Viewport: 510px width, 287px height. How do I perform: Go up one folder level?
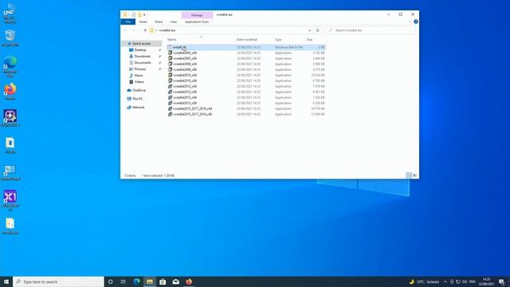145,30
